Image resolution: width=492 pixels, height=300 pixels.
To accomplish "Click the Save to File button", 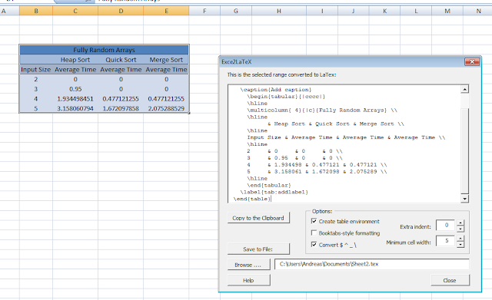I will pos(258,249).
